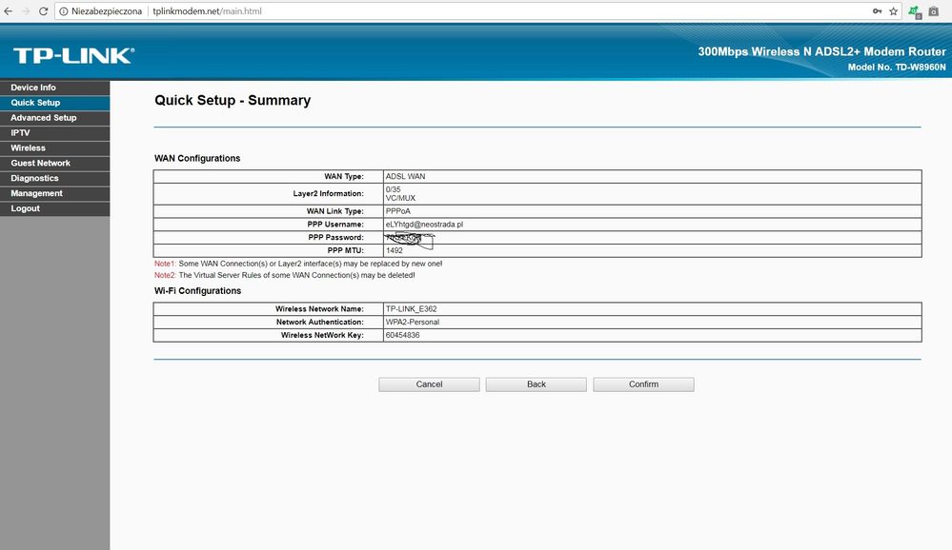Image resolution: width=952 pixels, height=550 pixels.
Task: Open the site security info icon
Action: click(x=64, y=11)
